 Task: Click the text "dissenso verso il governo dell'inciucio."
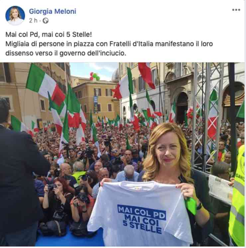tap(66, 53)
